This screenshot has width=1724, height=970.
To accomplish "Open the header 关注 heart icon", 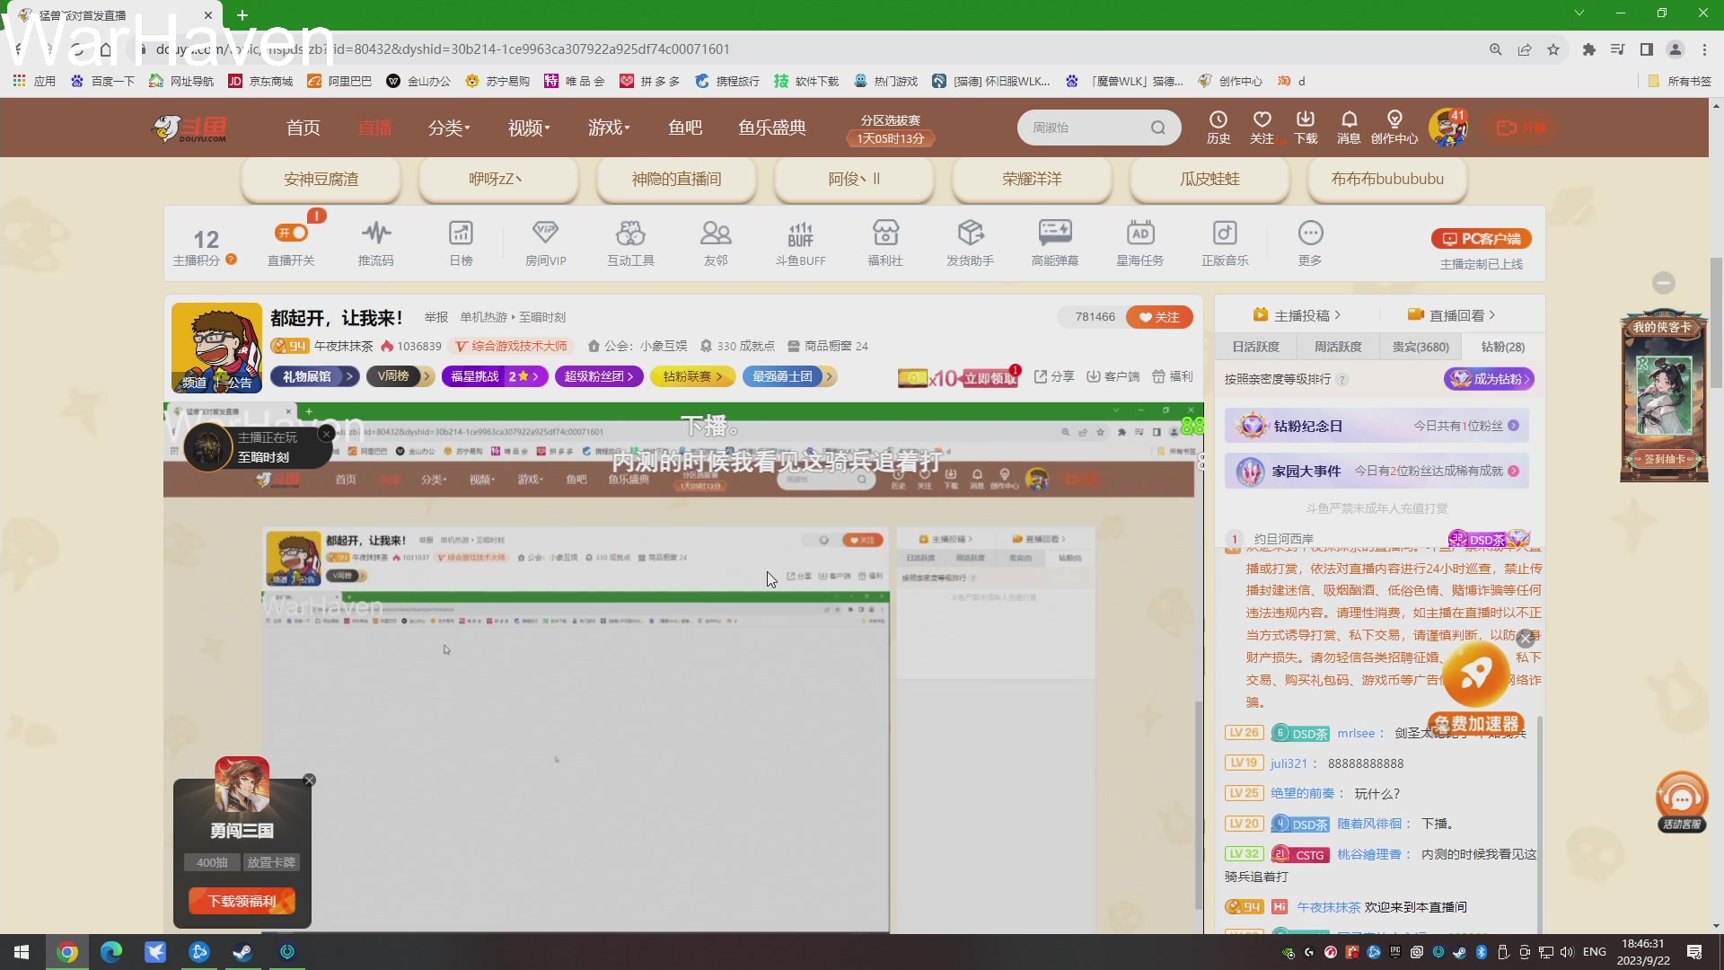I will [1262, 128].
